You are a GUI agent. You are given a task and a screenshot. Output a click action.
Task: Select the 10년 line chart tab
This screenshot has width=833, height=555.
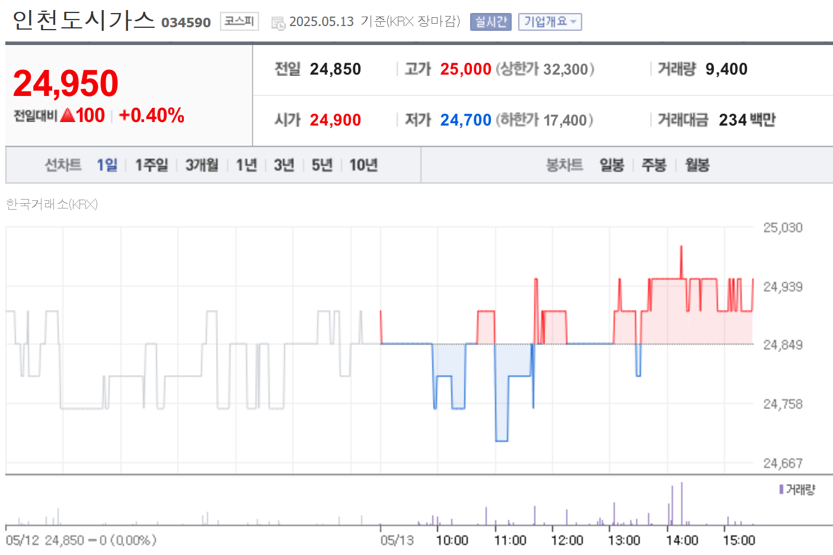click(363, 165)
